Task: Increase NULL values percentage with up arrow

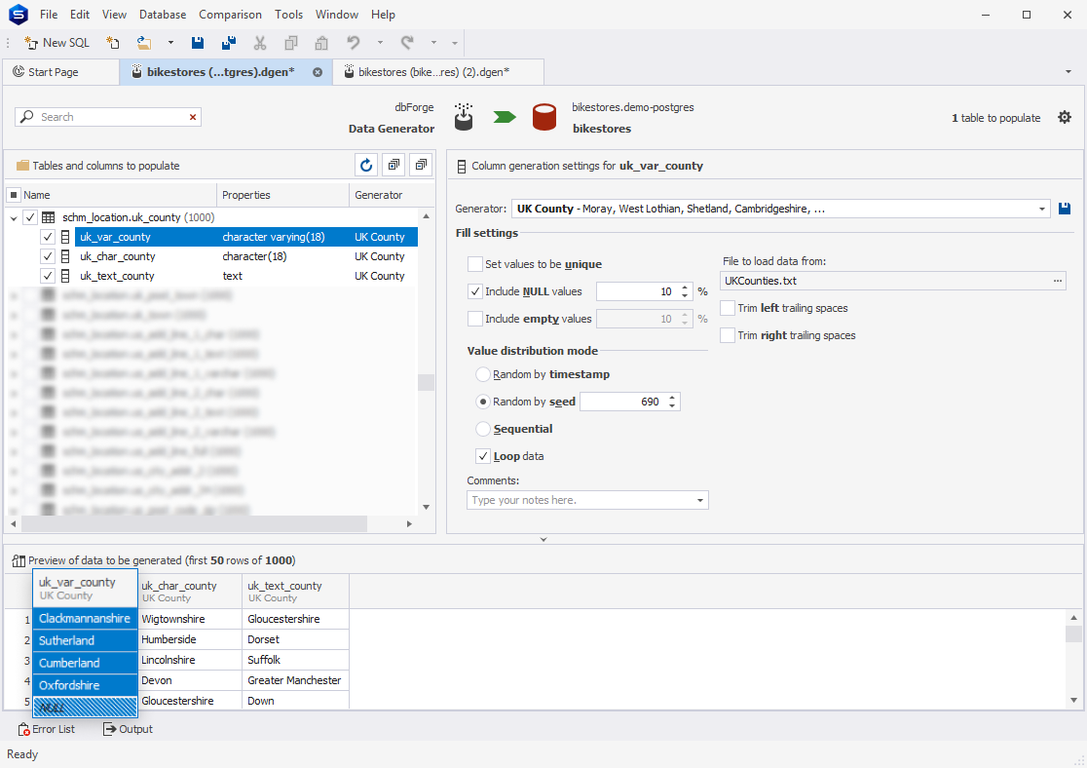Action: (685, 288)
